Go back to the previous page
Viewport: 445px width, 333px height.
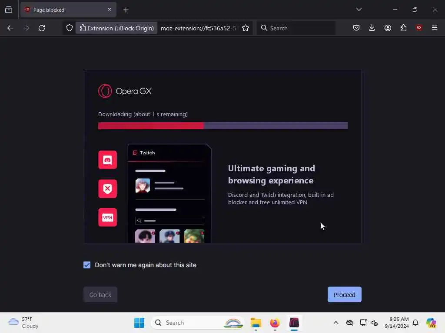[x=10, y=28]
